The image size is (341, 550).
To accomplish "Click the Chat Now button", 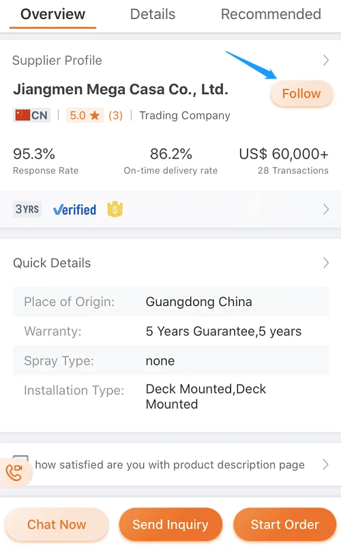I will [x=57, y=525].
